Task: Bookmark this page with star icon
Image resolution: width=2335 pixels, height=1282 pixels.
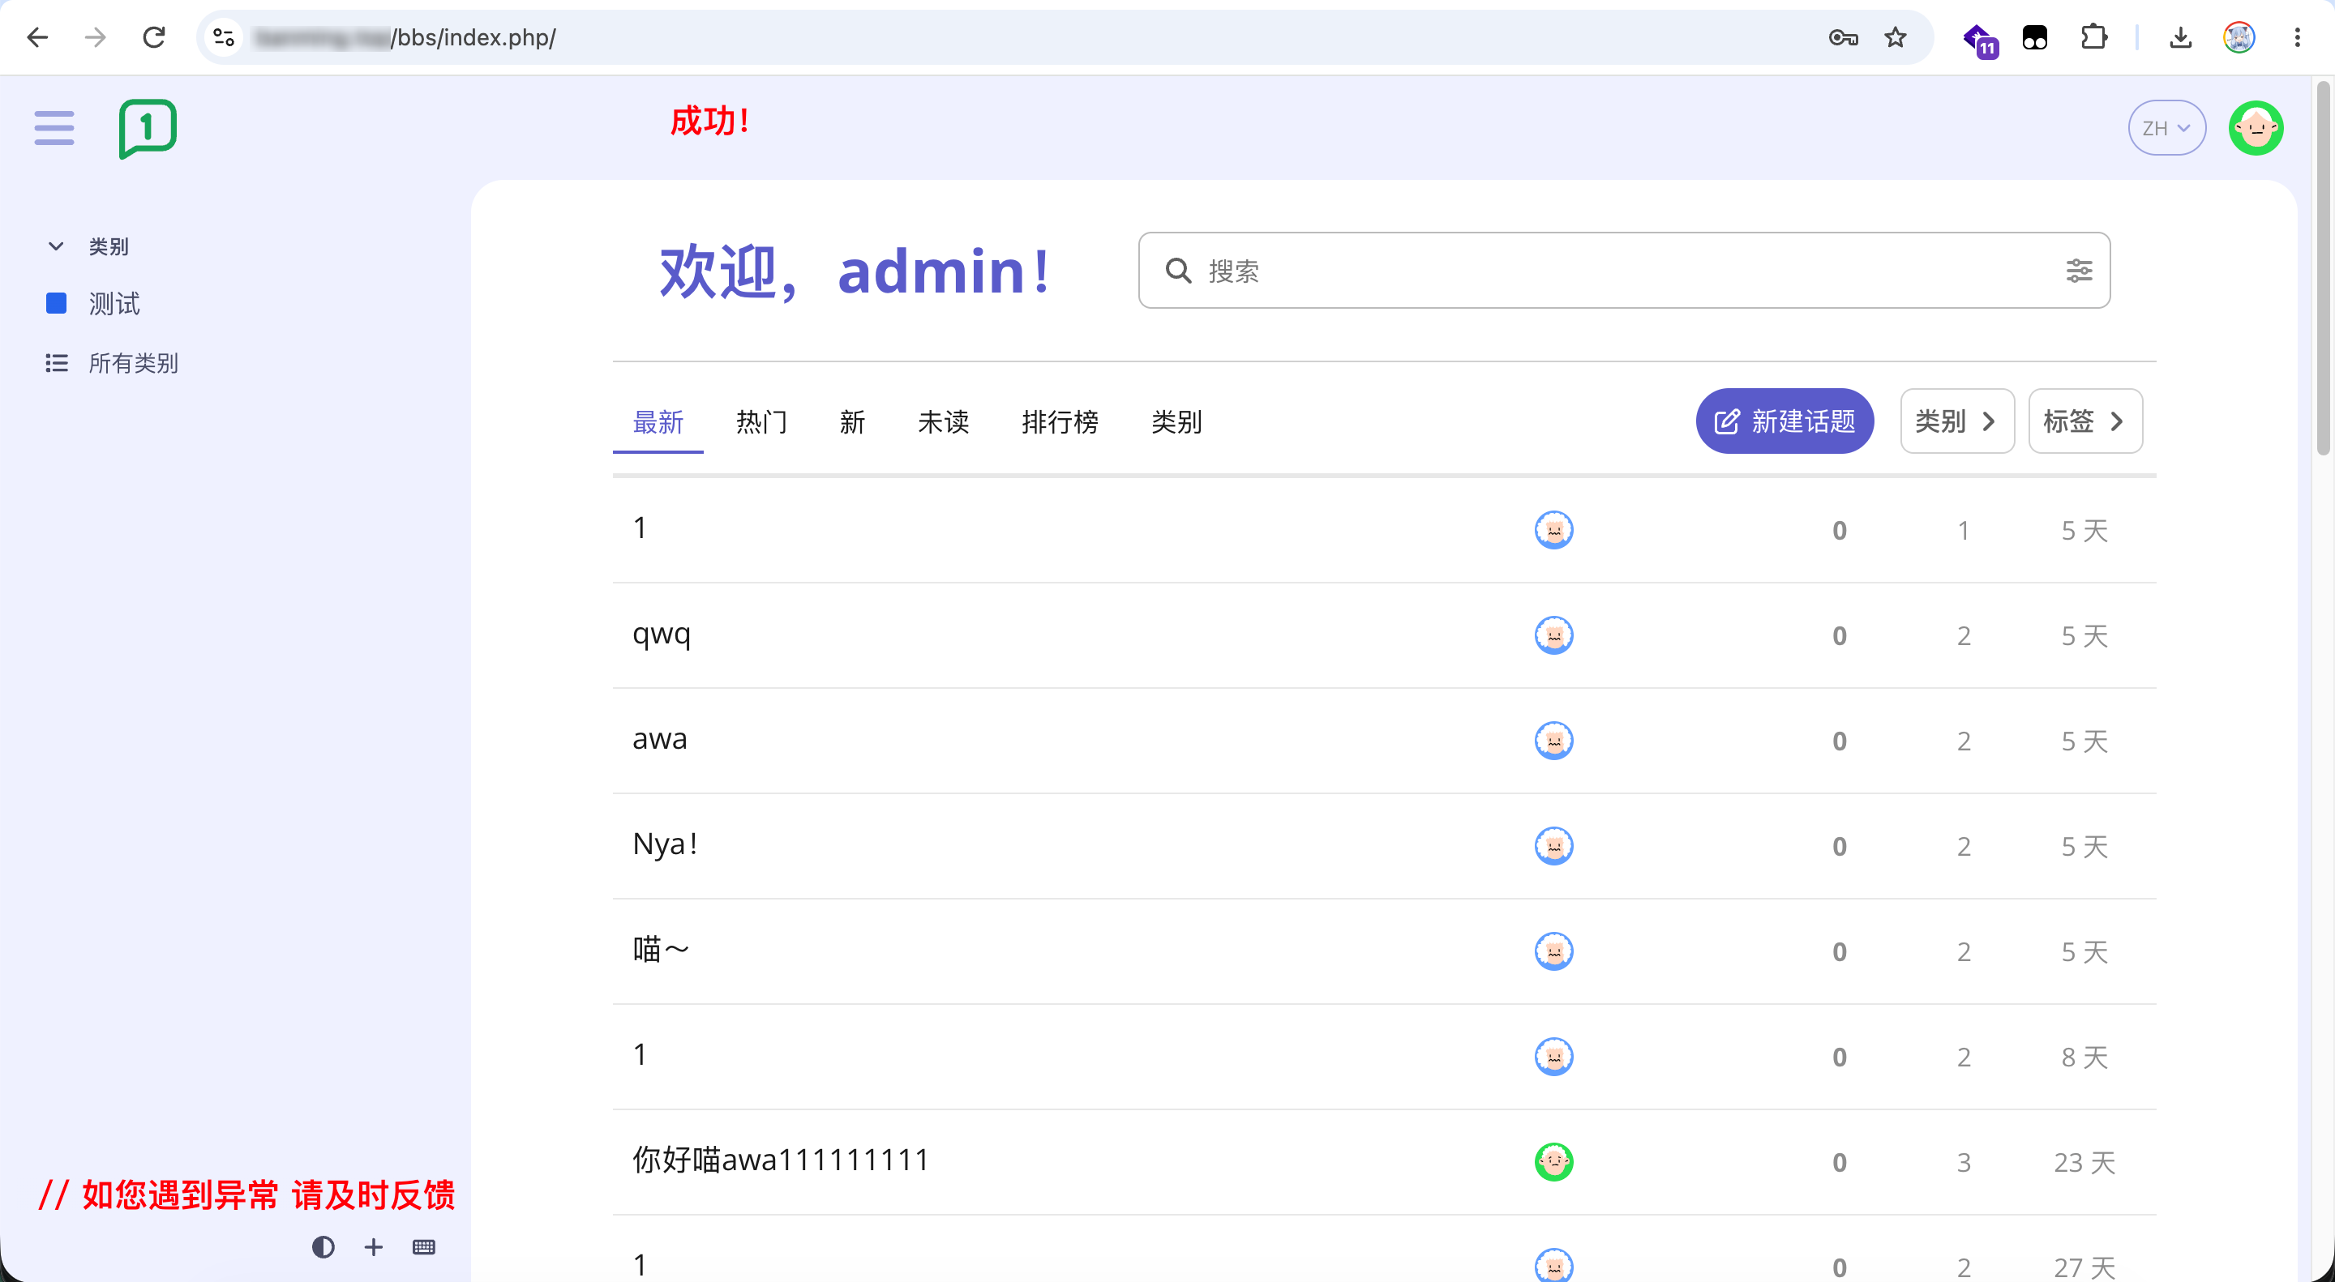Action: point(1896,37)
